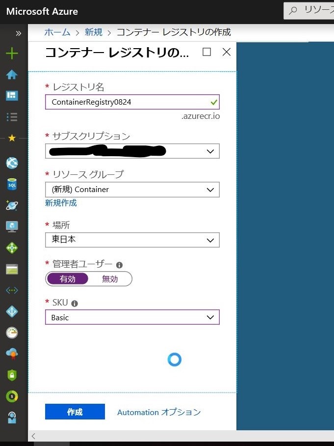334x446 pixels.
Task: Click the 作成 button
Action: pyautogui.click(x=75, y=412)
